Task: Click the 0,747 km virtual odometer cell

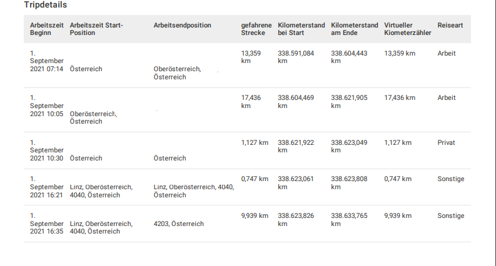Action: [398, 179]
